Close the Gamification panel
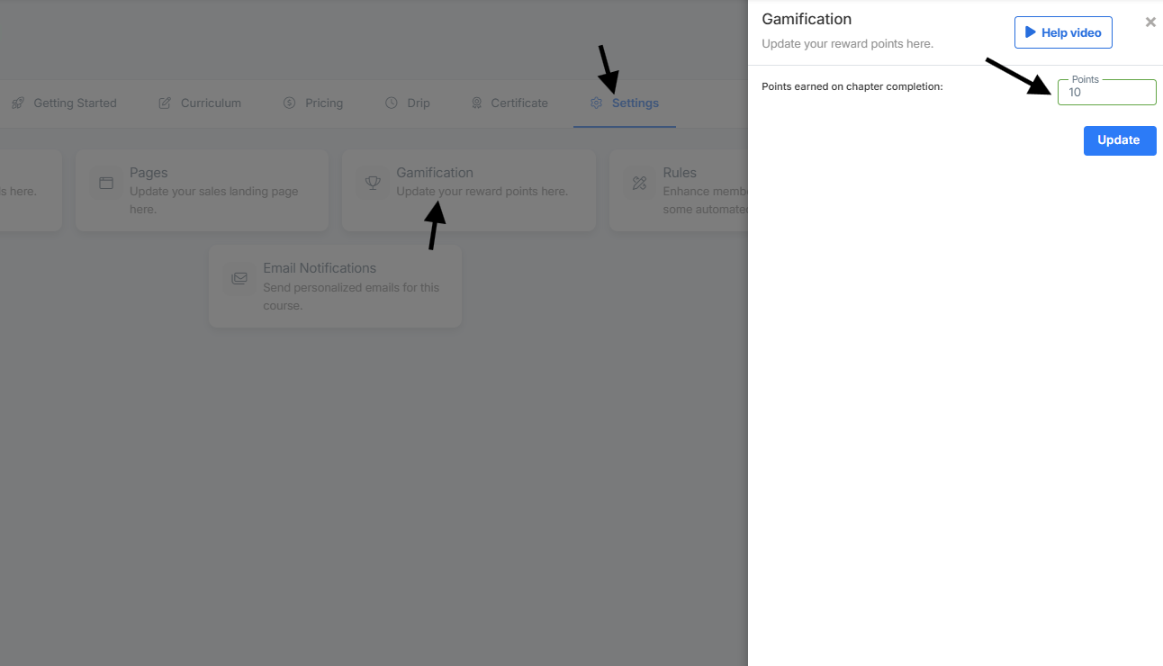This screenshot has height=666, width=1163. pos(1150,22)
